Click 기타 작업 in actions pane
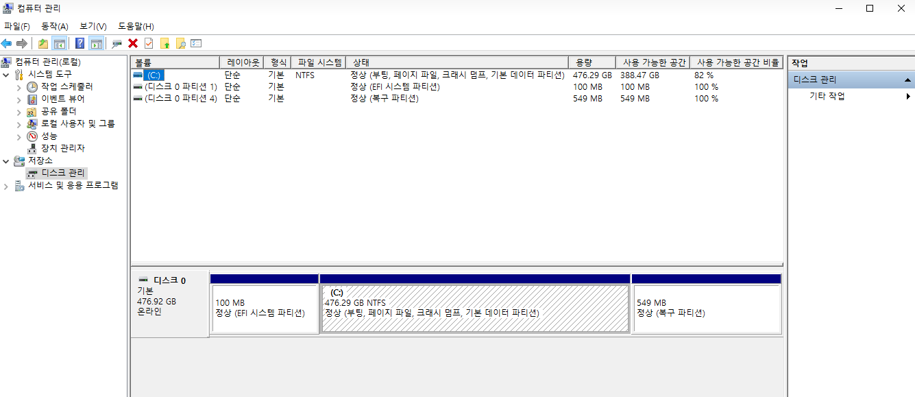This screenshot has height=397, width=915. click(827, 96)
